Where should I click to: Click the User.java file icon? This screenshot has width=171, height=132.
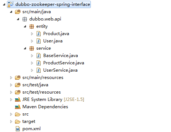(38, 41)
